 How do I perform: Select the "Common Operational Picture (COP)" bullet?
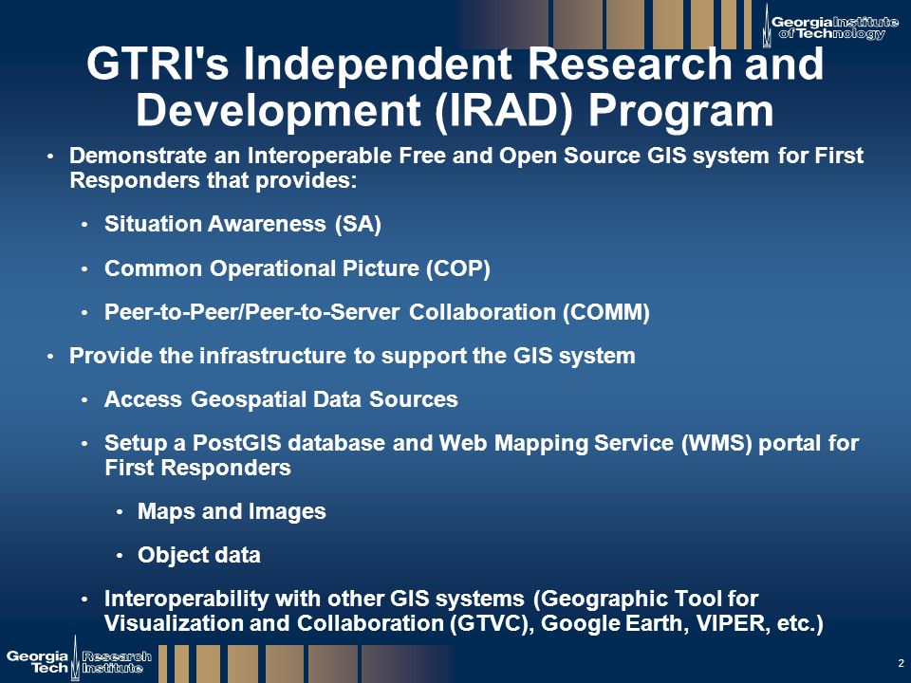297,268
